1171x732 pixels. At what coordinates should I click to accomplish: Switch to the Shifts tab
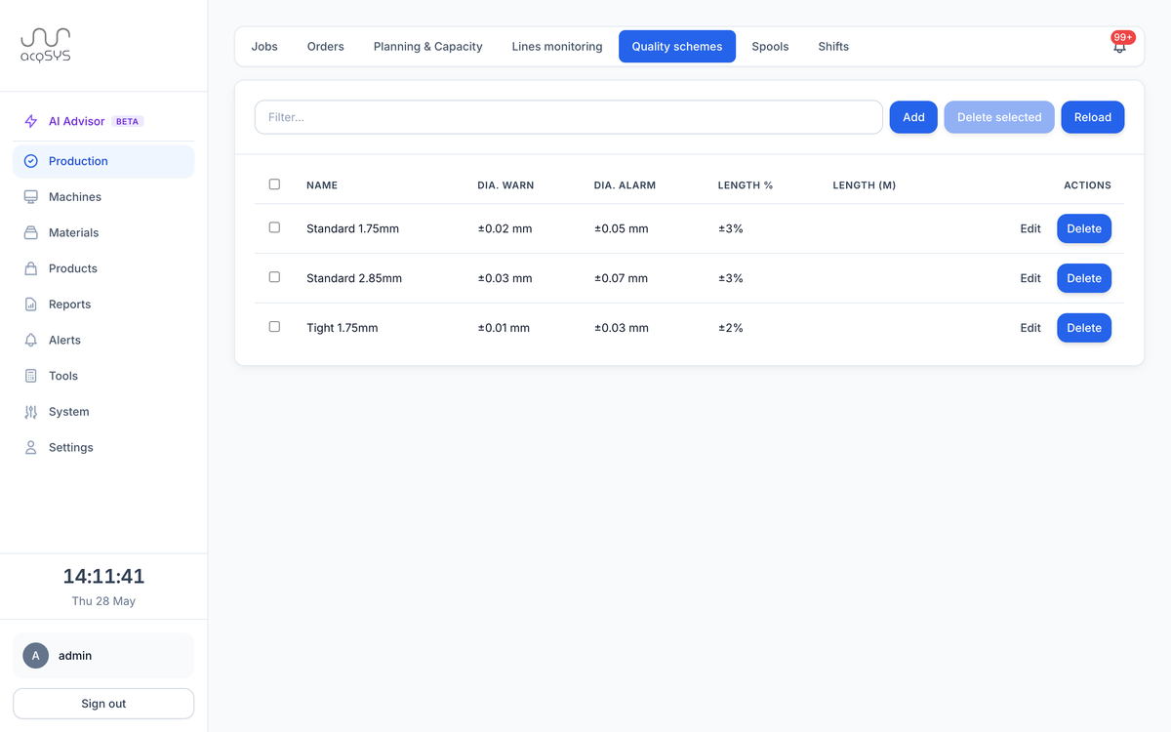pos(833,46)
